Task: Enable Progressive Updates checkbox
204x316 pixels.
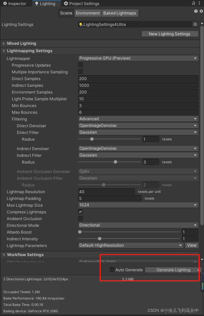Action: pyautogui.click(x=80, y=65)
